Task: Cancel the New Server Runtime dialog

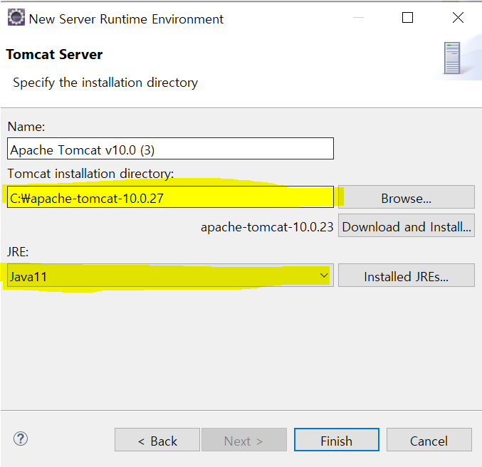Action: (x=429, y=440)
